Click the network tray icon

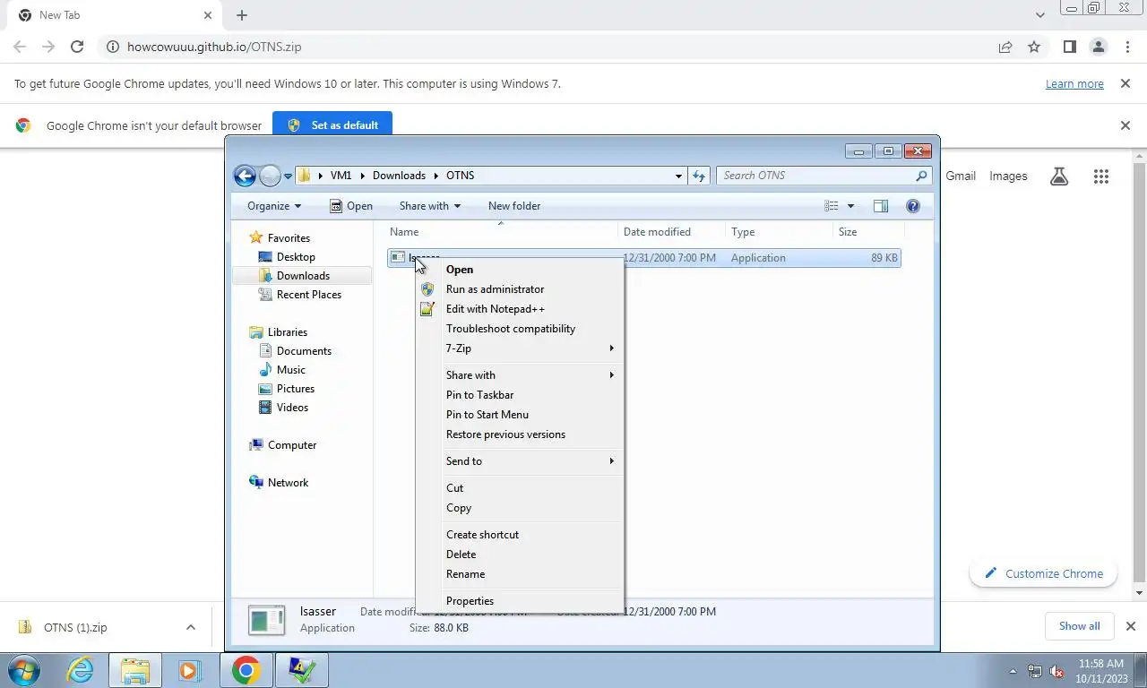(x=1035, y=671)
